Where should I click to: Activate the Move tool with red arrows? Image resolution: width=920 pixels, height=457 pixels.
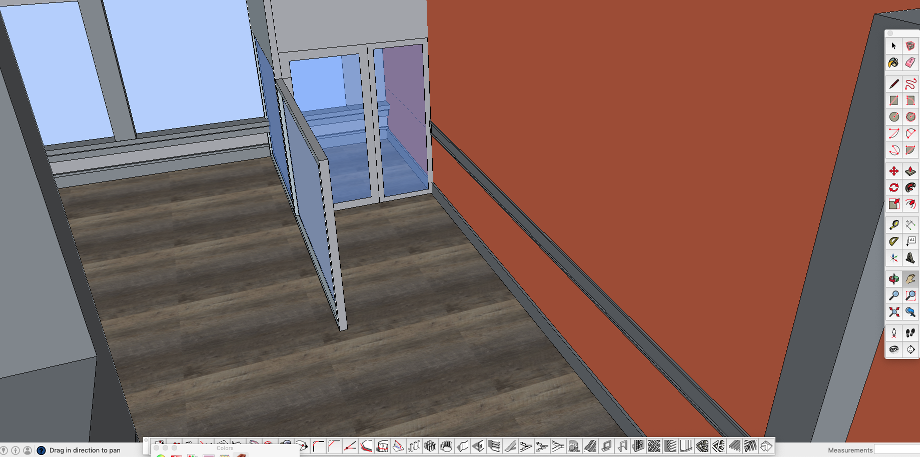894,171
